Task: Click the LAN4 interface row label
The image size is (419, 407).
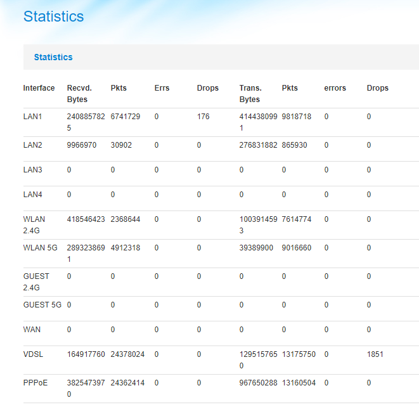Action: click(x=32, y=195)
